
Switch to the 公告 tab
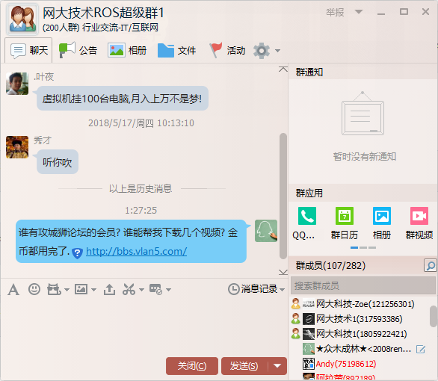pos(78,51)
